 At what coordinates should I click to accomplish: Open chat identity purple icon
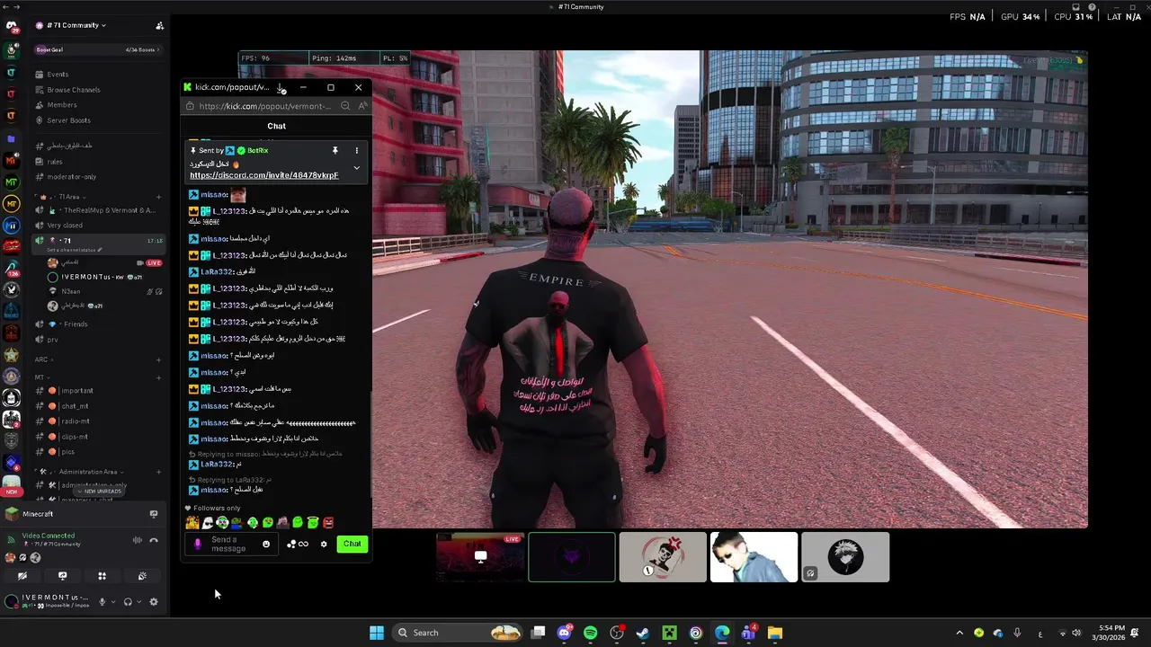198,544
